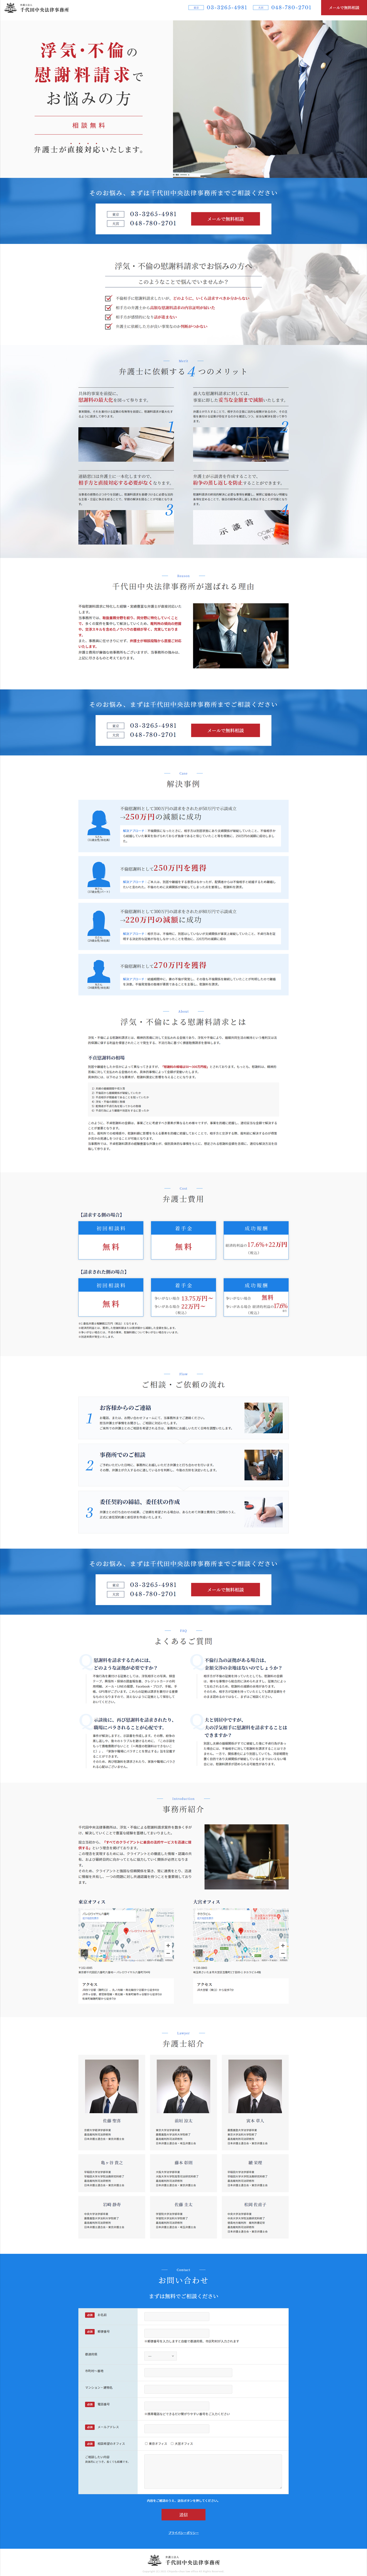Click top-center lawyer portrait photo
The height and width of the screenshot is (2576, 367).
point(184,2086)
